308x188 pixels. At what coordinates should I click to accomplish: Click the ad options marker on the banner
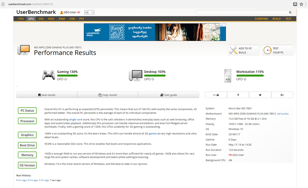223,25
